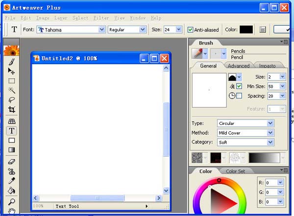The width and height of the screenshot is (294, 216).
Task: Select the Brush tool in toolbox
Action: pyautogui.click(x=12, y=62)
